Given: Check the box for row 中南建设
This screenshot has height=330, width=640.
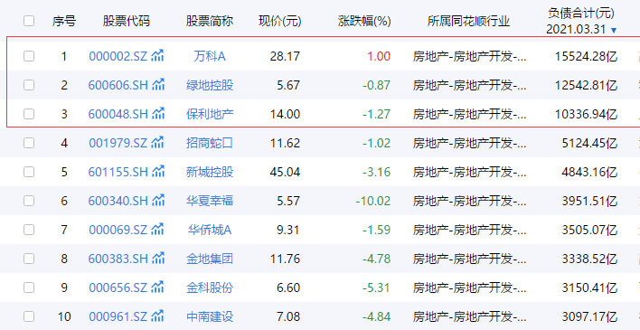Looking at the screenshot, I should coord(29,317).
